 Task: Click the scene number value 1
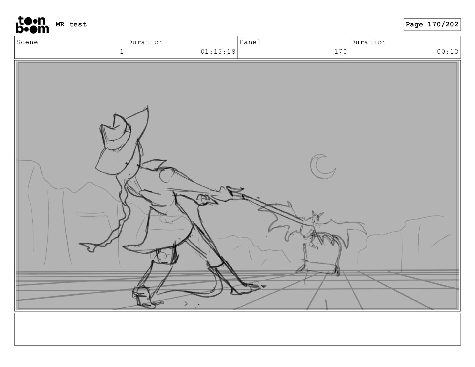tap(121, 52)
